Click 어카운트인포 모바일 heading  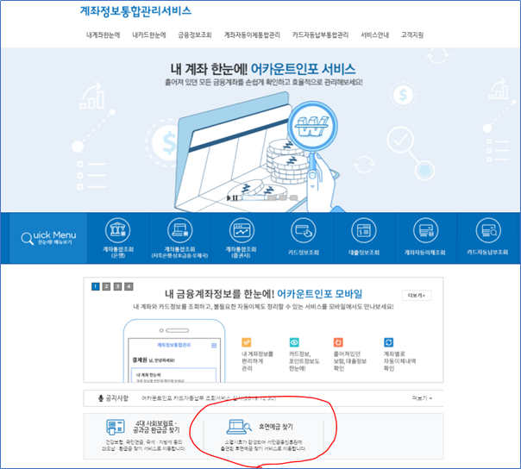pyautogui.click(x=319, y=294)
